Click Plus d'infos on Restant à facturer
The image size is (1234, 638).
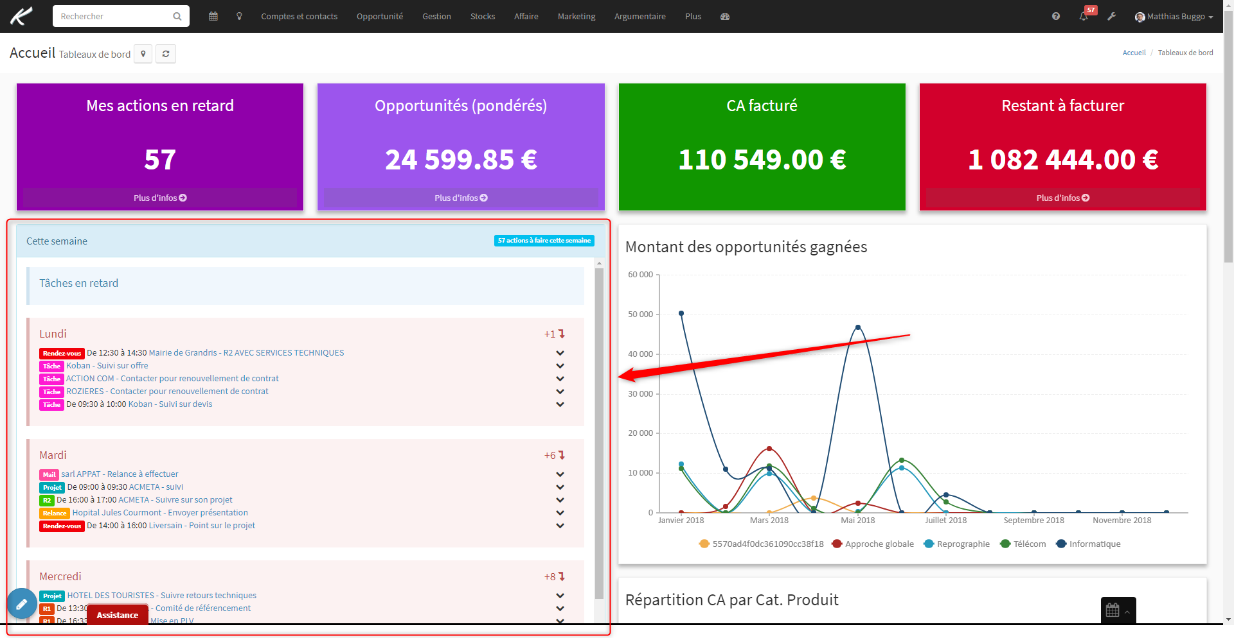pos(1062,198)
